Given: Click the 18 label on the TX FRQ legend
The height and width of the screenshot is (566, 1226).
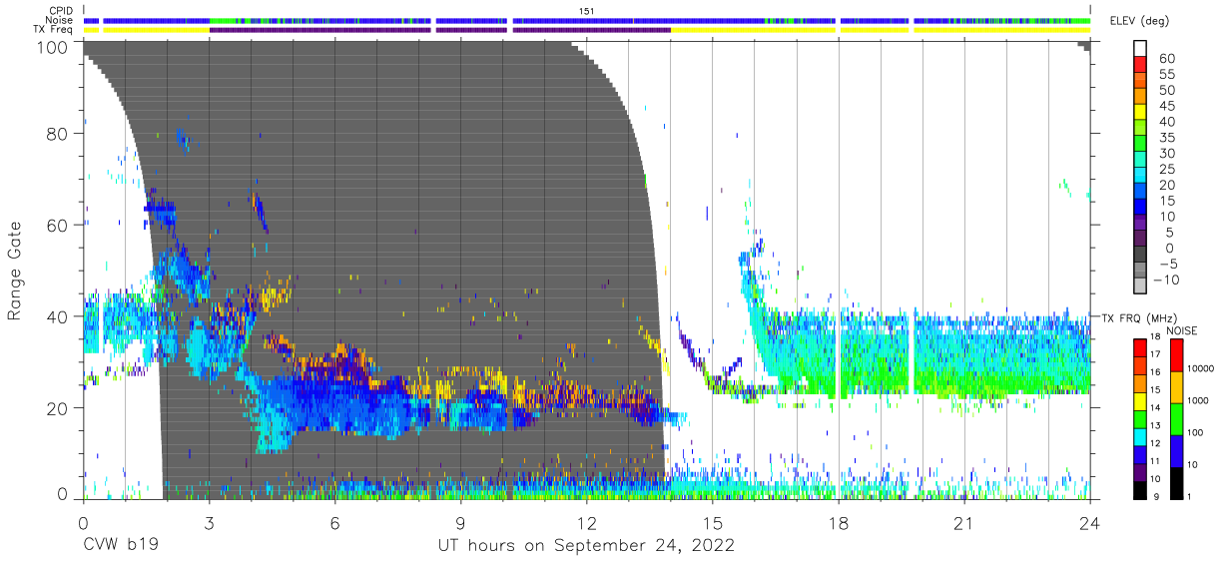Looking at the screenshot, I should click(1153, 338).
